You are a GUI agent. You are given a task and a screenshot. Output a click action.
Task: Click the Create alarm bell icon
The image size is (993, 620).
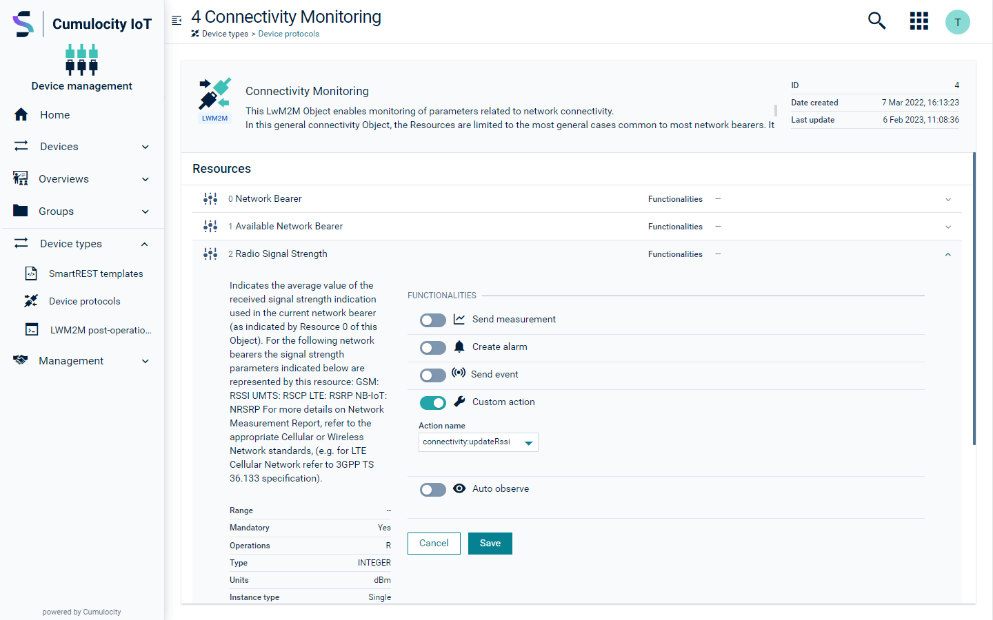pyautogui.click(x=459, y=347)
